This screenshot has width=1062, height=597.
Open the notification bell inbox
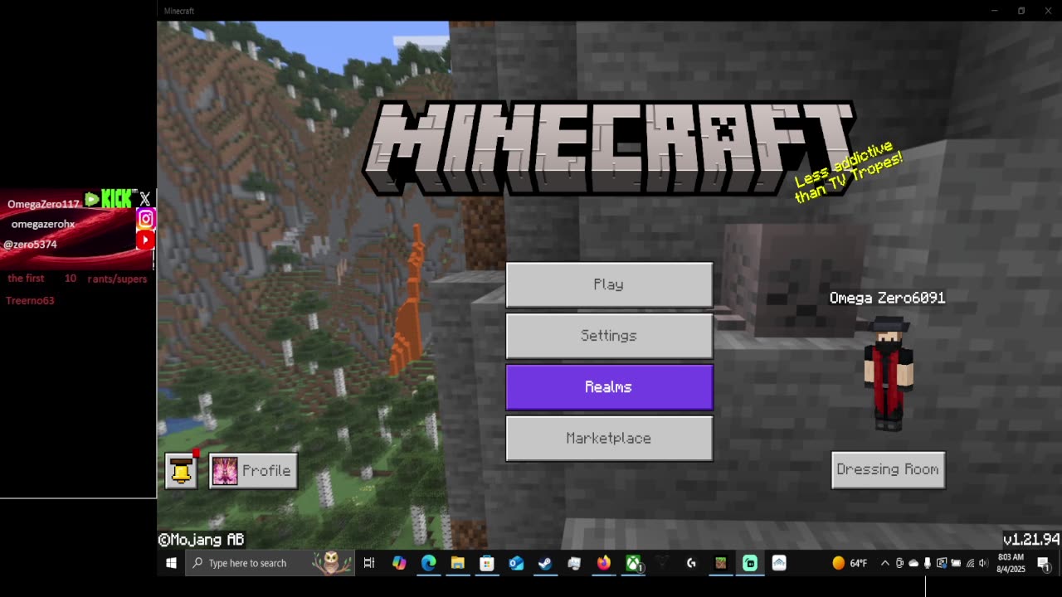181,471
